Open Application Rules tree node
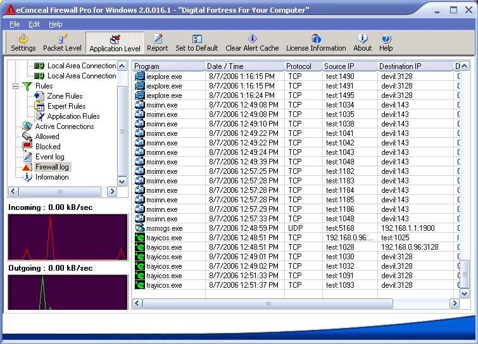Image resolution: width=478 pixels, height=344 pixels. (73, 116)
